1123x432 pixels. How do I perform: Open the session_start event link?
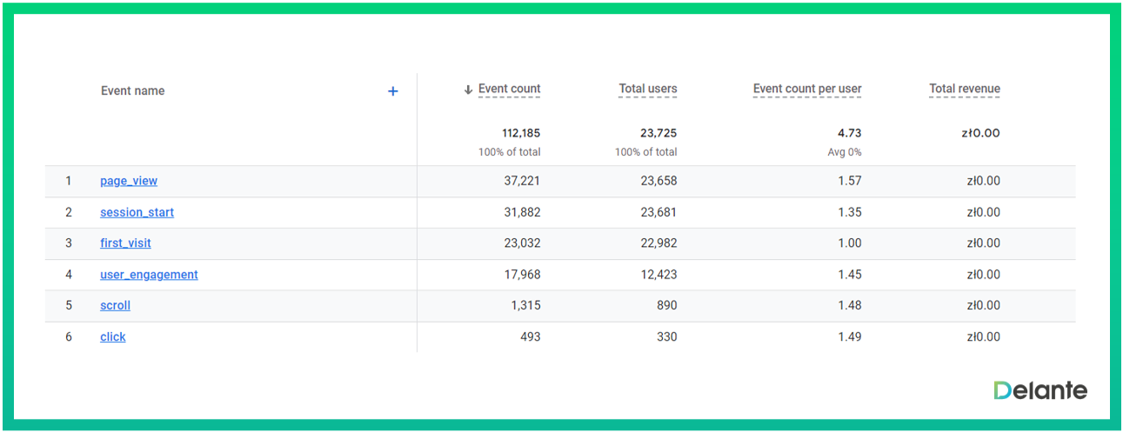pyautogui.click(x=137, y=212)
